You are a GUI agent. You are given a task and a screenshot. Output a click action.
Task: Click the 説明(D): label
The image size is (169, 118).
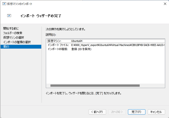[51, 35]
